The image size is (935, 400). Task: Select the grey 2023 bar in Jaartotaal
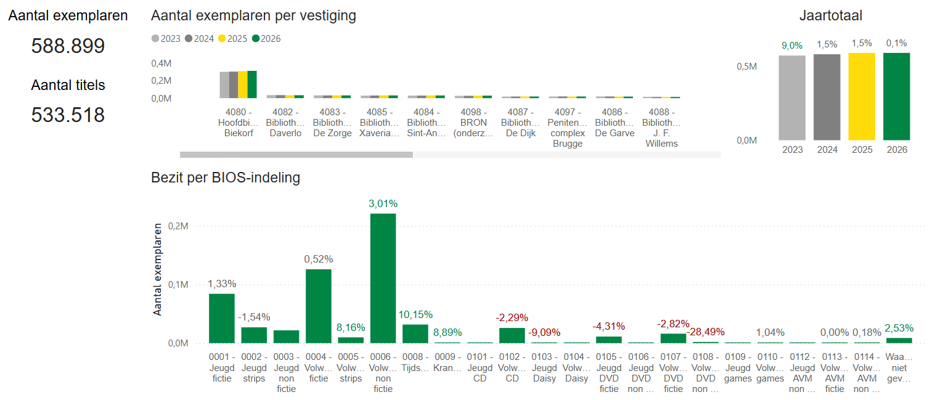[x=792, y=97]
